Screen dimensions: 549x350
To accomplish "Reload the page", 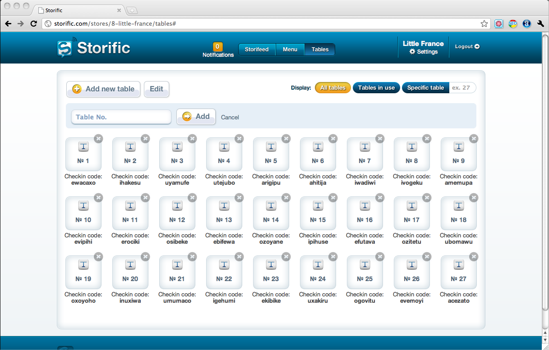I will coord(33,23).
